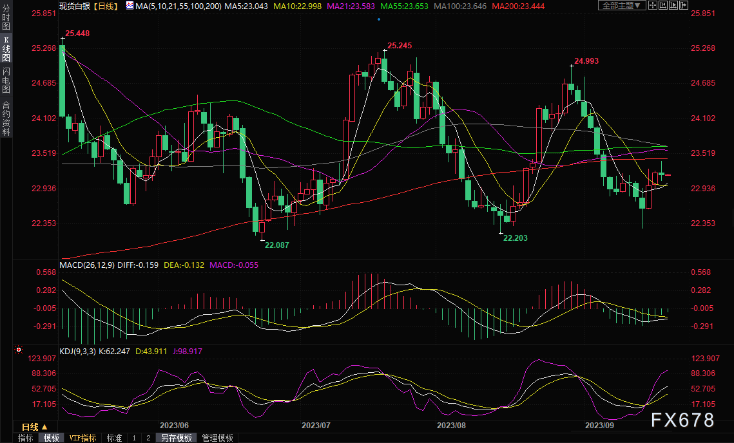Select template preset 1
Screen dimensions: 734x443
(134, 438)
